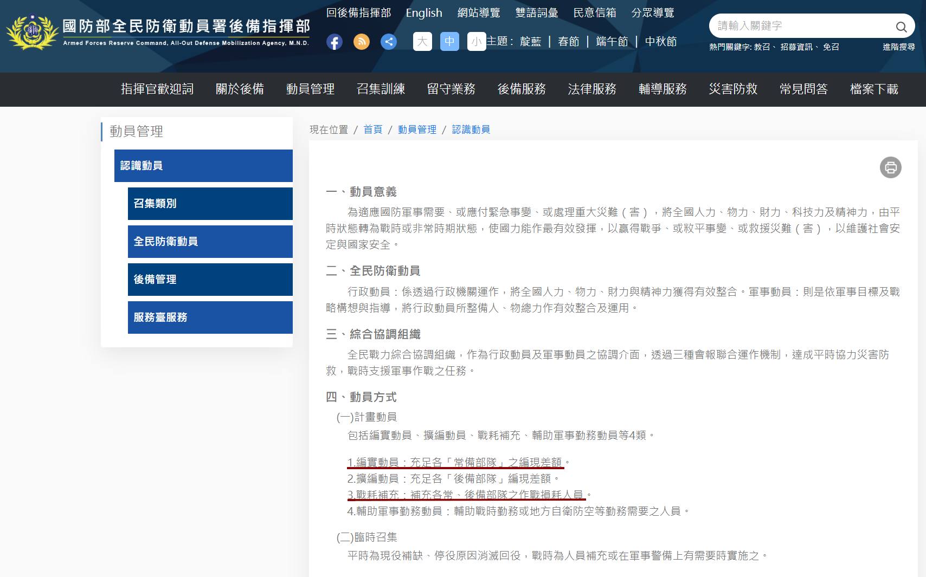Click the 首頁 breadcrumb link
The width and height of the screenshot is (926, 577).
point(372,129)
